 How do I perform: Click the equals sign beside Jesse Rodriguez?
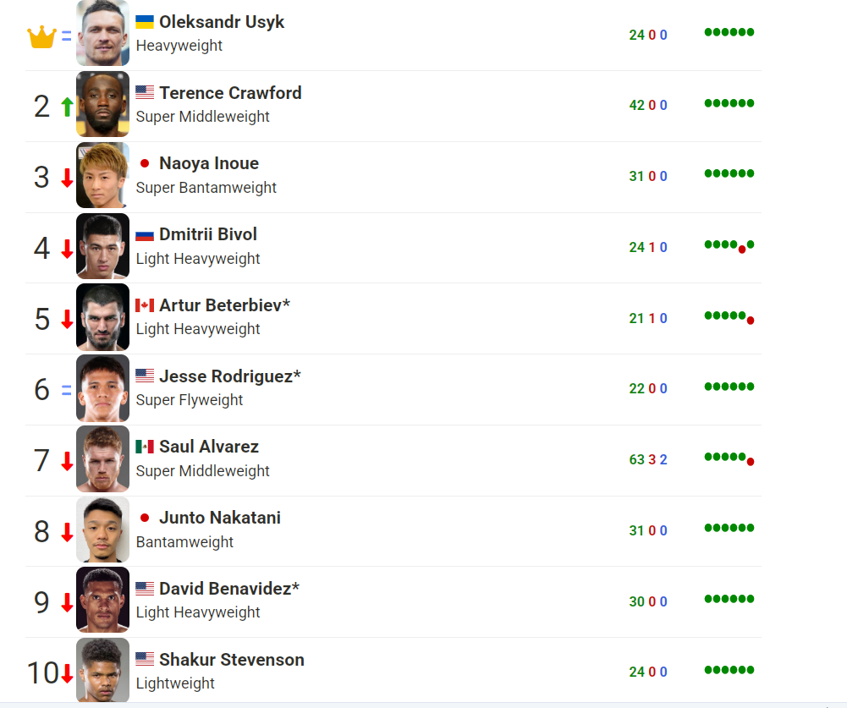coord(67,390)
